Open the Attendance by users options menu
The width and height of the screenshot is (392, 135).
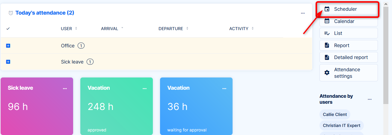(370, 99)
